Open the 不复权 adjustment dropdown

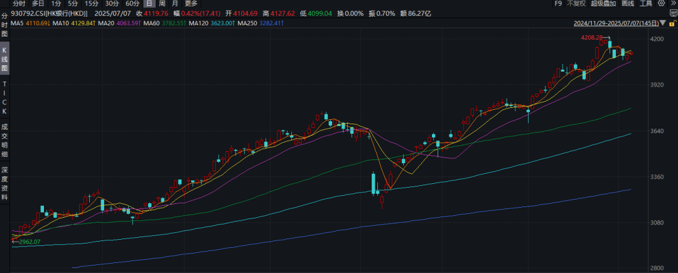click(576, 4)
